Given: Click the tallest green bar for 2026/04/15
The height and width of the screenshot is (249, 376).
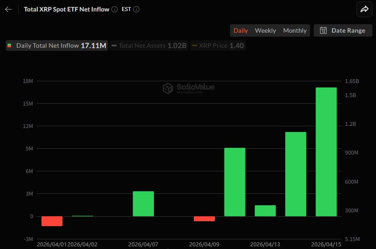Looking at the screenshot, I should point(326,151).
